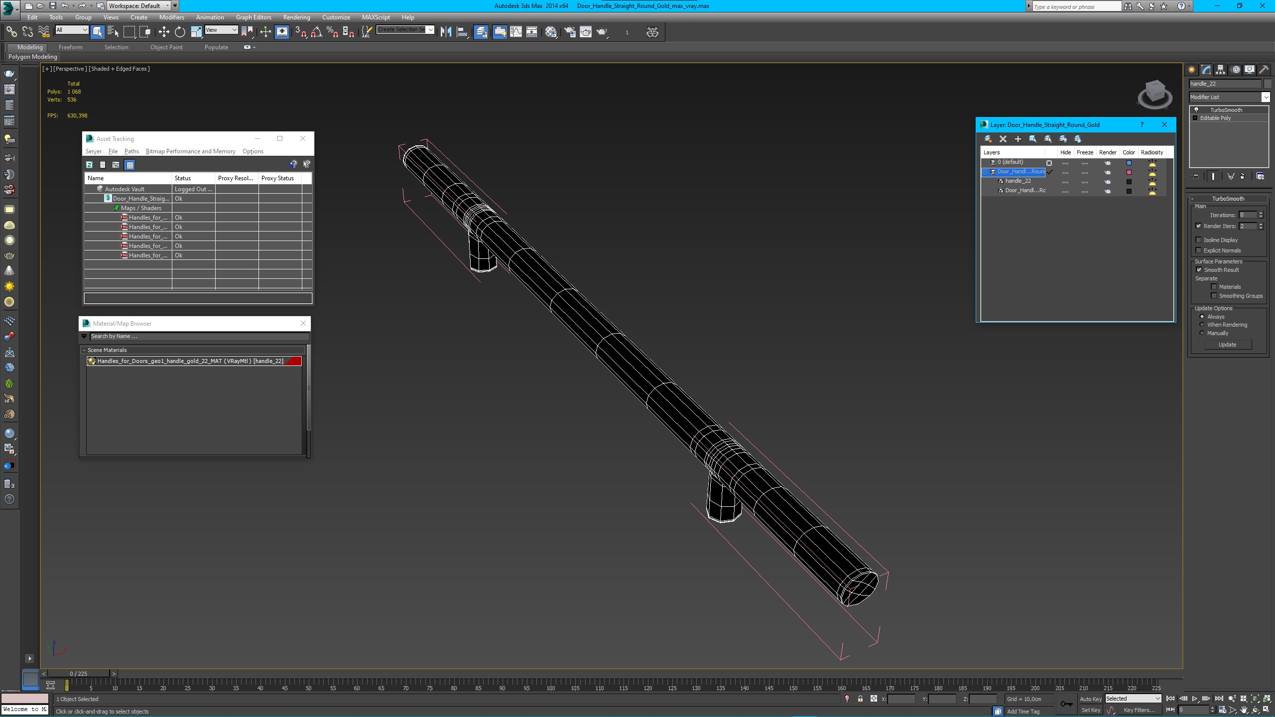Open the Material Editor icon
Image resolution: width=1275 pixels, height=717 pixels.
(550, 32)
